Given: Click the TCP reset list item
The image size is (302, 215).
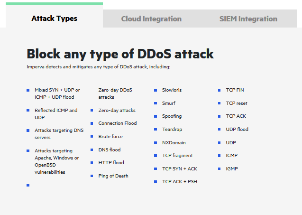Looking at the screenshot, I should tap(237, 103).
